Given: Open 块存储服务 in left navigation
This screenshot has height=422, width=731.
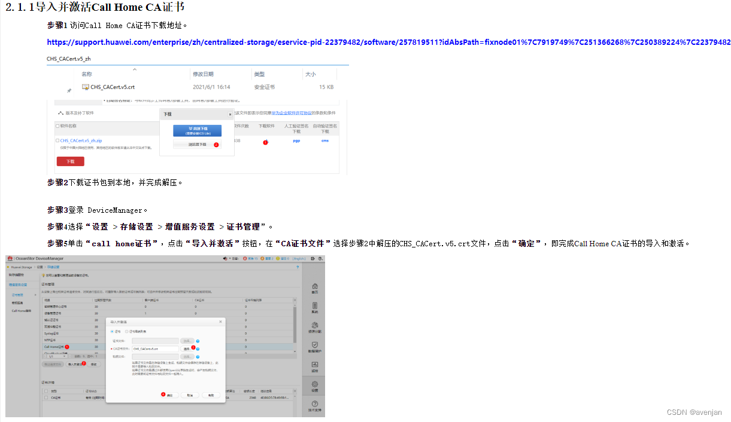Looking at the screenshot, I should pos(16,274).
